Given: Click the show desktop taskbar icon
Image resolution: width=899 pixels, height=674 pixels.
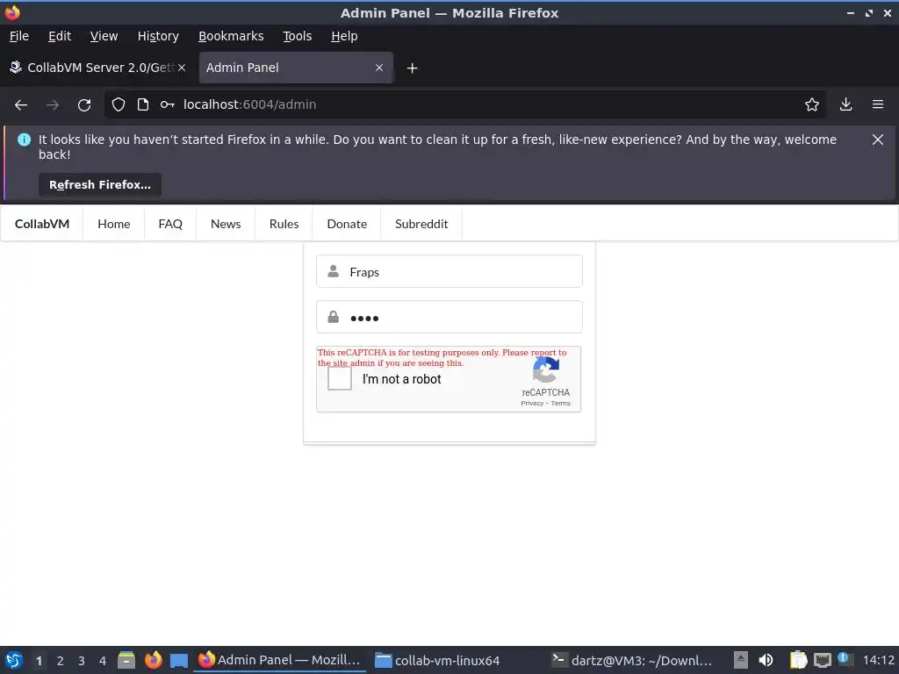Looking at the screenshot, I should point(179,660).
